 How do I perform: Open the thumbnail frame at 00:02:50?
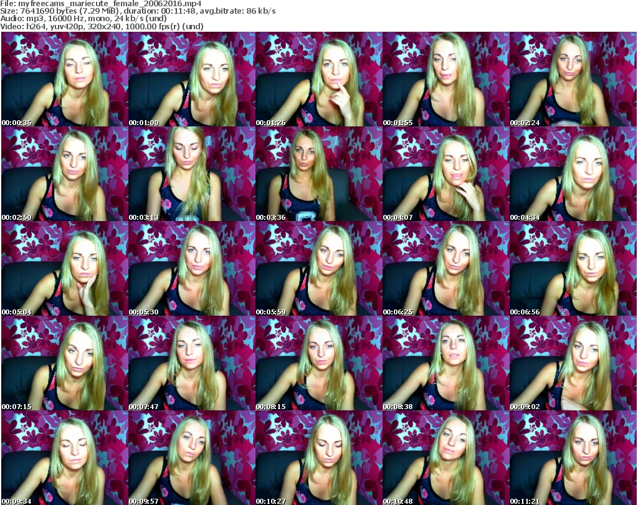[65, 174]
